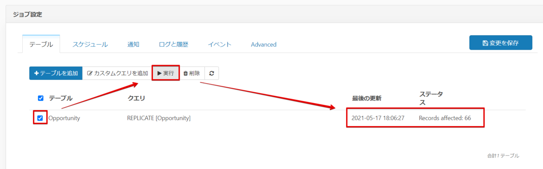Click the クエリ column header
This screenshot has width=543, height=169.
click(136, 98)
